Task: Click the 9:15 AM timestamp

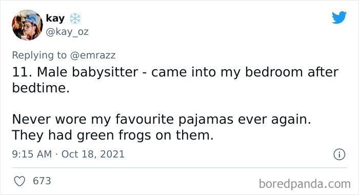Action: click(x=32, y=154)
